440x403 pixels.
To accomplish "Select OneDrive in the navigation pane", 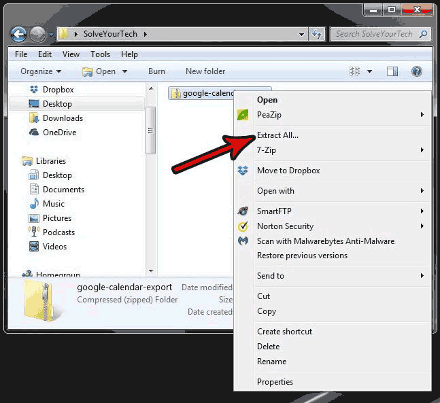I will [59, 133].
